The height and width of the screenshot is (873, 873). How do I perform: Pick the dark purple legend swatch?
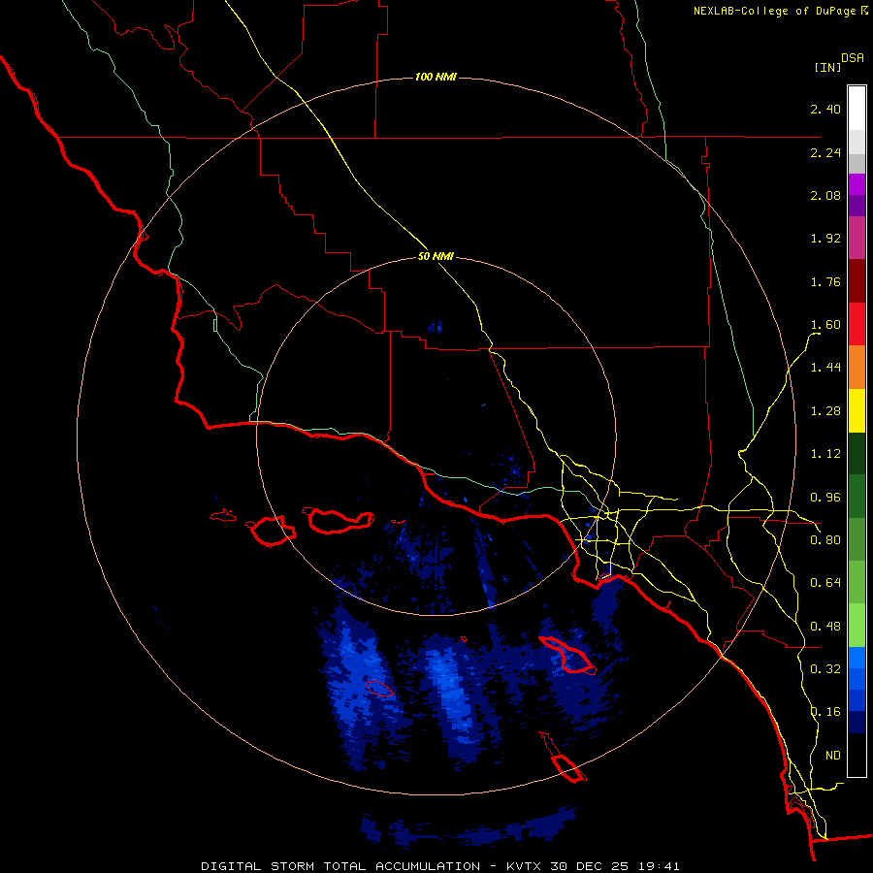click(857, 206)
